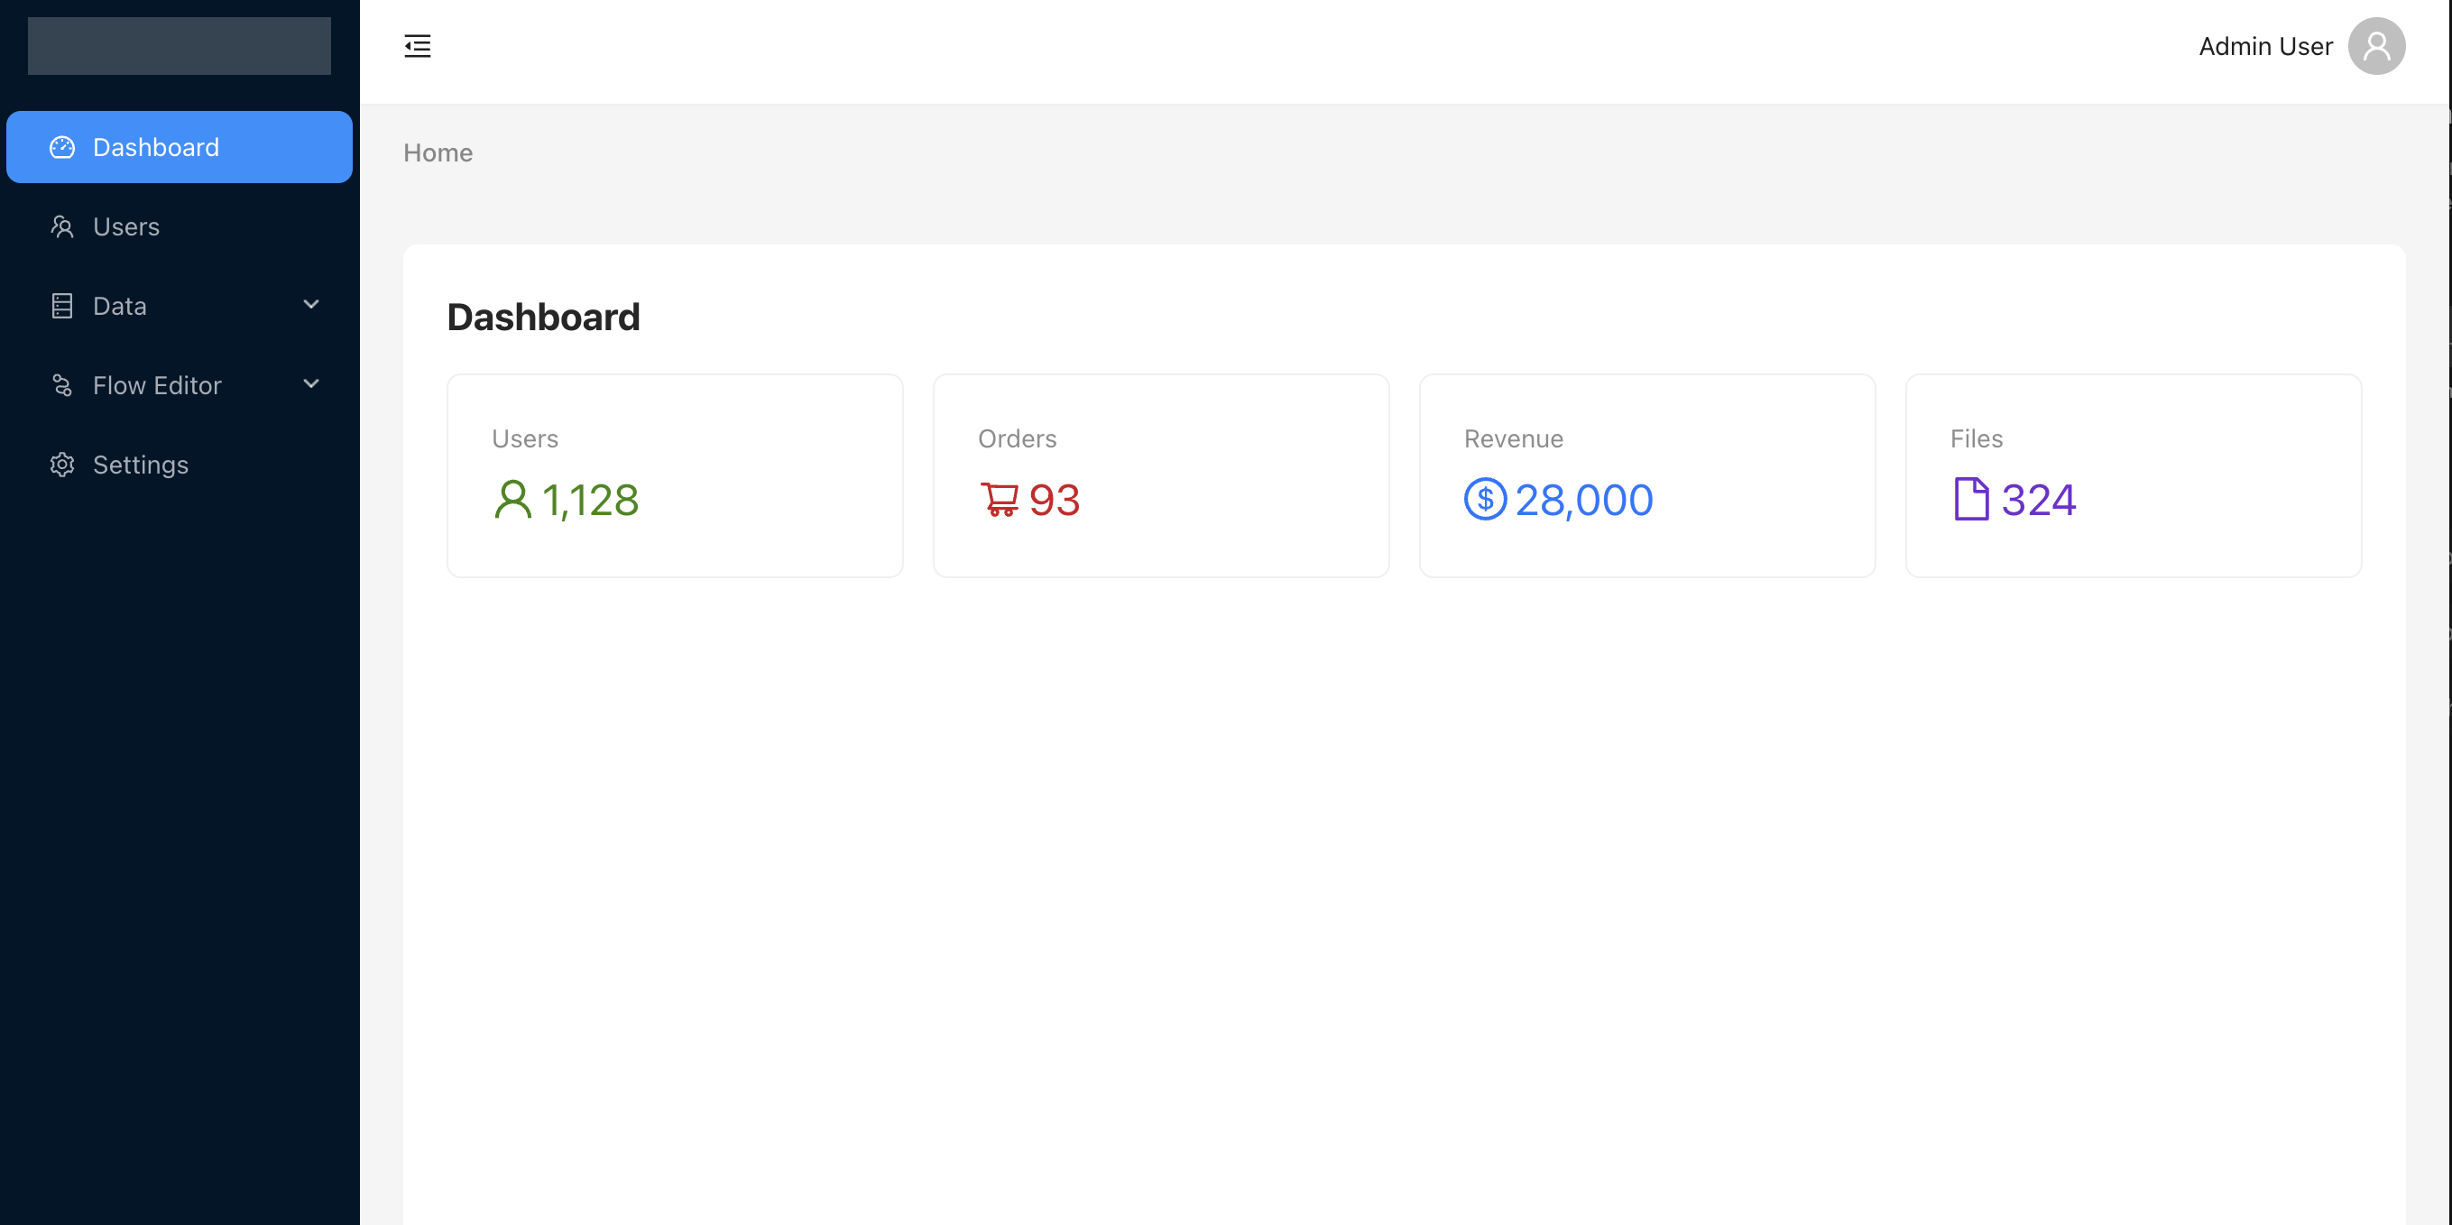The height and width of the screenshot is (1225, 2452).
Task: Click the Dashboard gauge icon in sidebar
Action: [x=62, y=148]
